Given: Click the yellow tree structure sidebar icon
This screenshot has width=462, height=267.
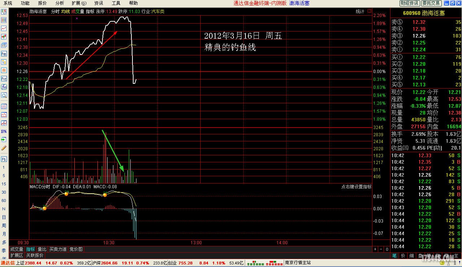Looking at the screenshot, I should 4,62.
